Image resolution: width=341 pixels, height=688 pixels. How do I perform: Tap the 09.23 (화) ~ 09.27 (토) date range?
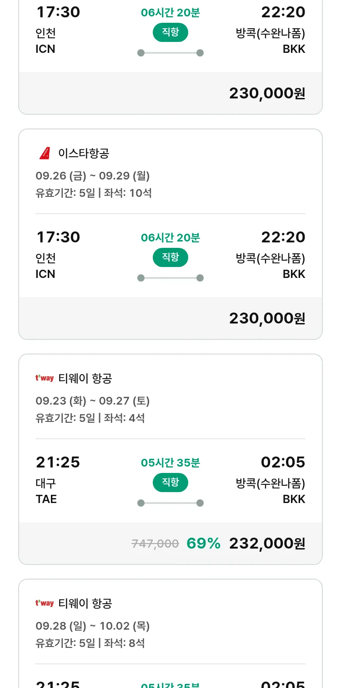92,401
